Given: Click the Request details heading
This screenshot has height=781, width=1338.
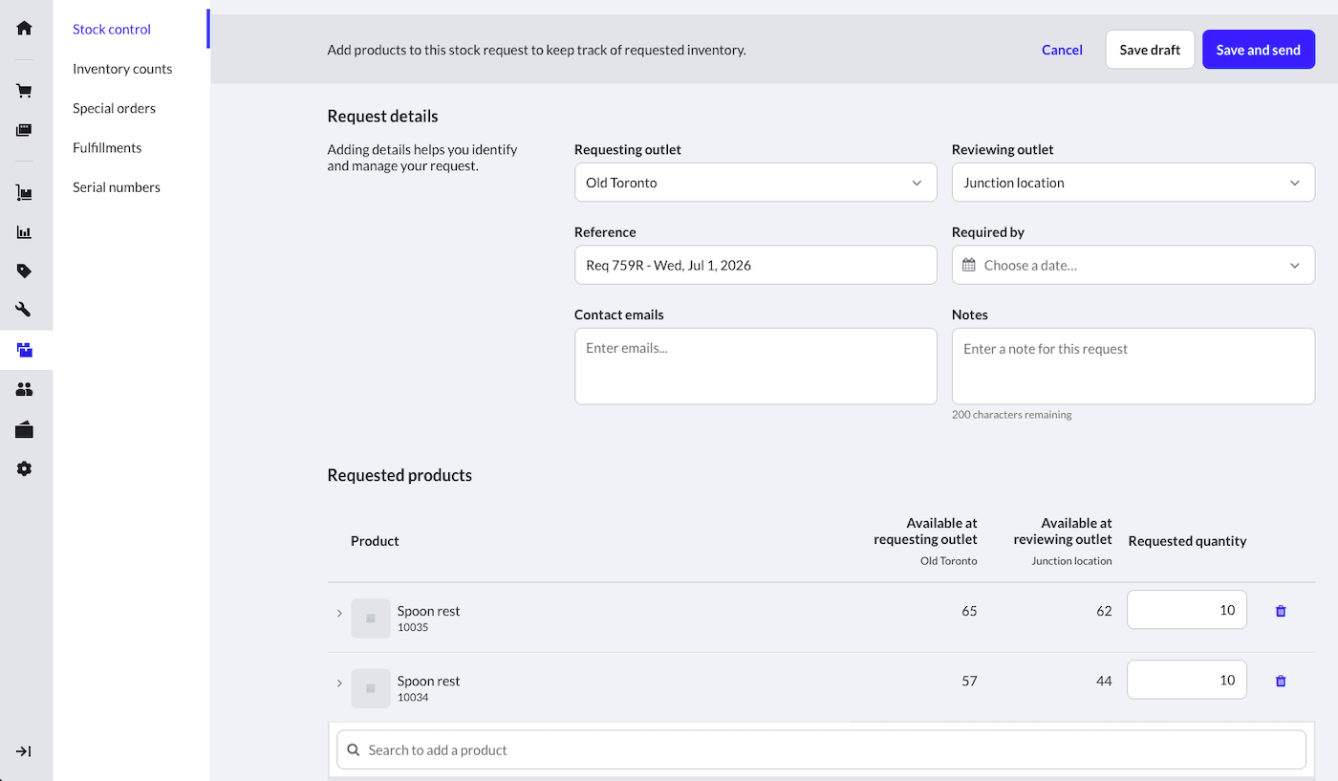Looking at the screenshot, I should [x=382, y=117].
